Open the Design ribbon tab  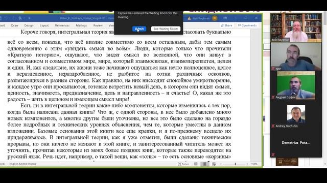click(29, 25)
